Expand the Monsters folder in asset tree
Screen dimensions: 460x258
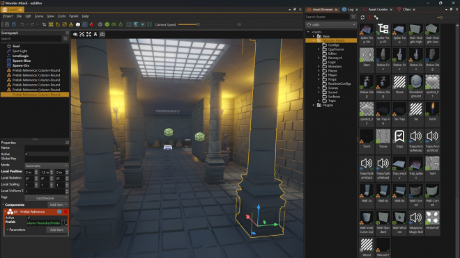point(319,67)
